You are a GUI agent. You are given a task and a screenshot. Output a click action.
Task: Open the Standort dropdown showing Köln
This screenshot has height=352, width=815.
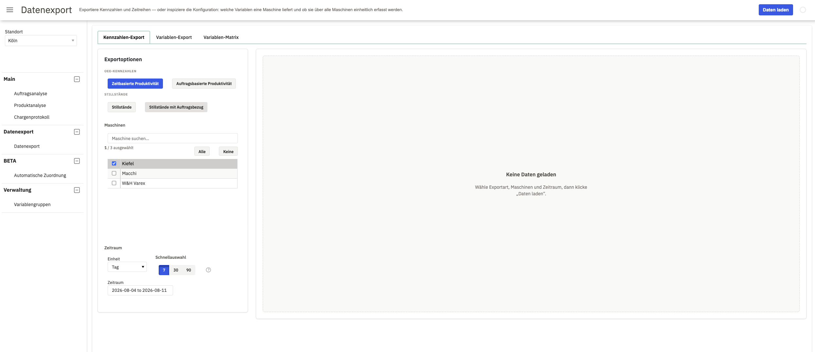[41, 41]
